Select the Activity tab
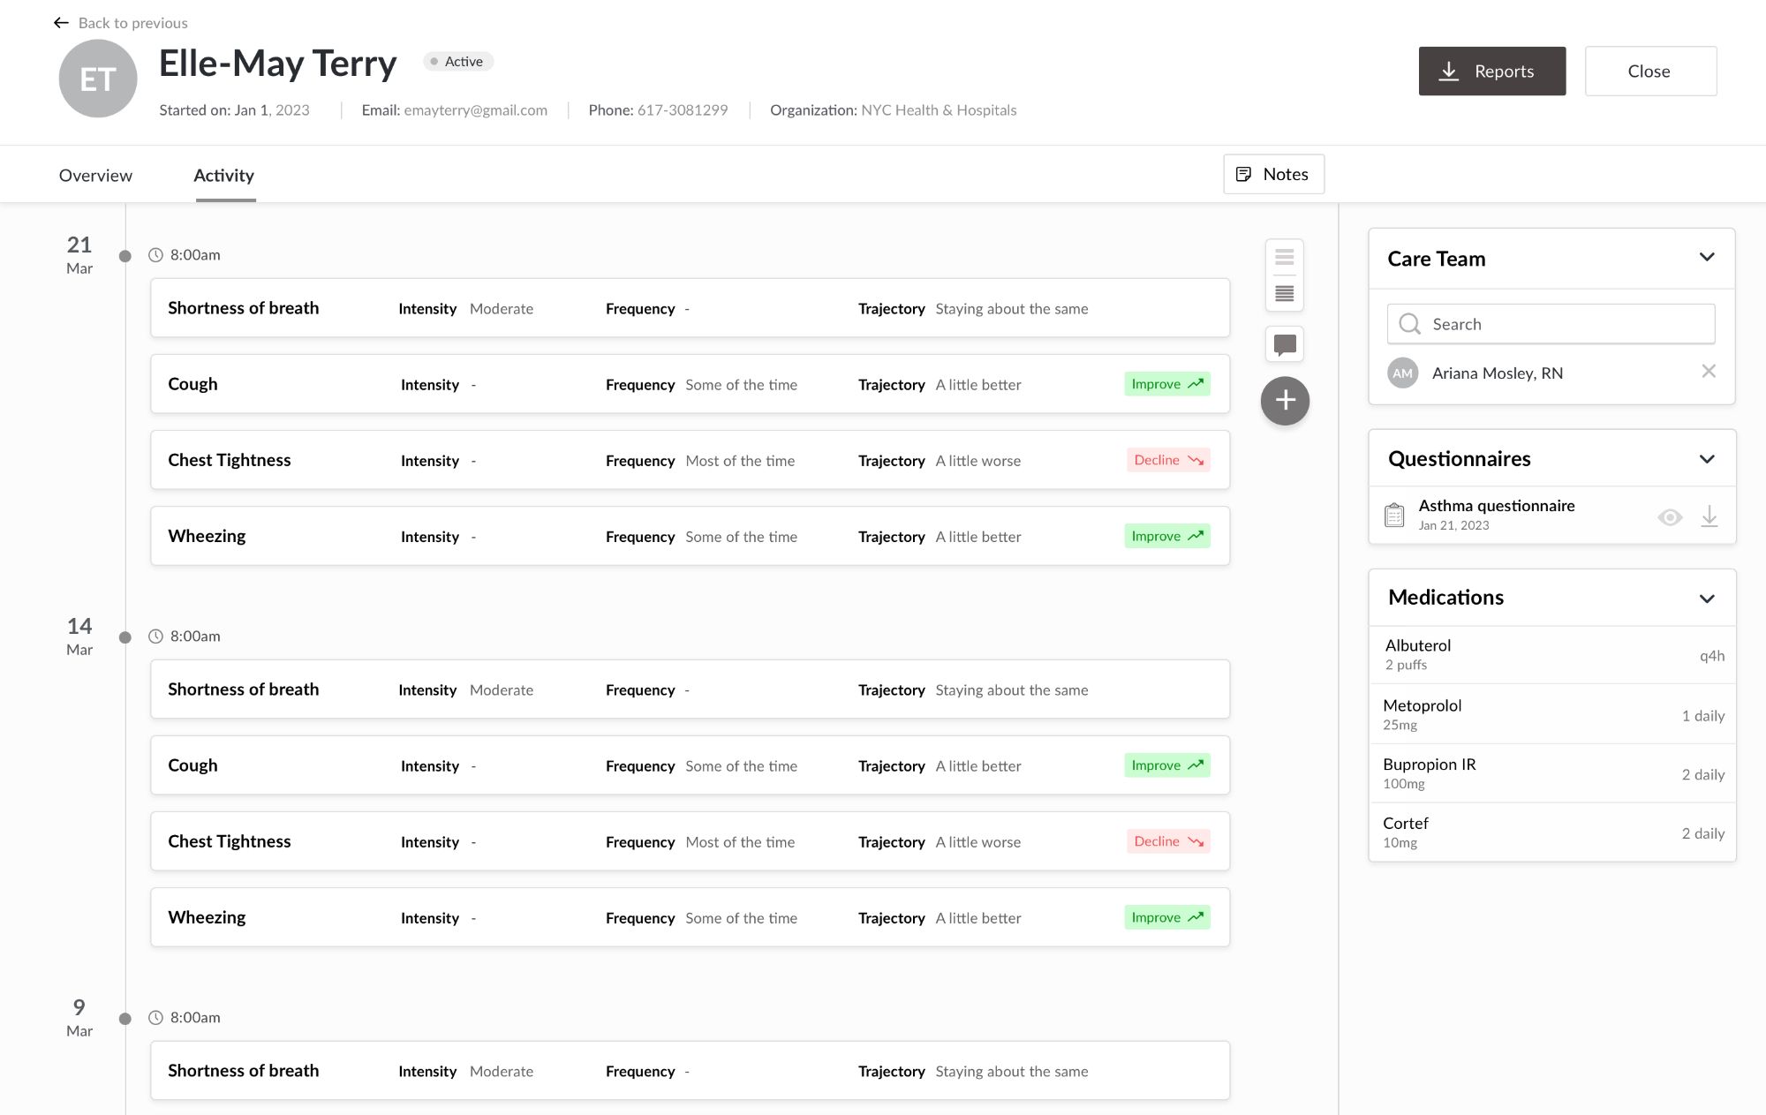 (223, 176)
